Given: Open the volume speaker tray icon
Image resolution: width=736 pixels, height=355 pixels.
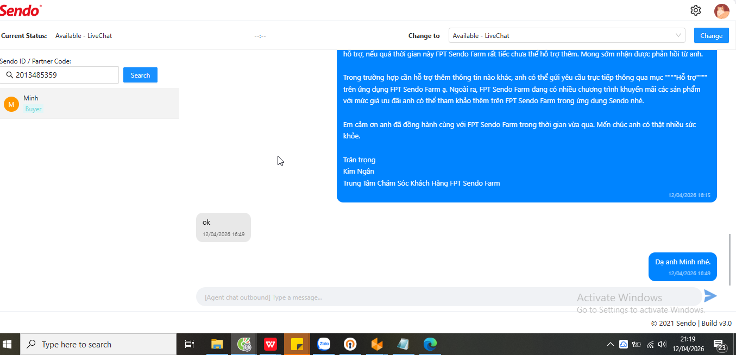Looking at the screenshot, I should click(662, 344).
